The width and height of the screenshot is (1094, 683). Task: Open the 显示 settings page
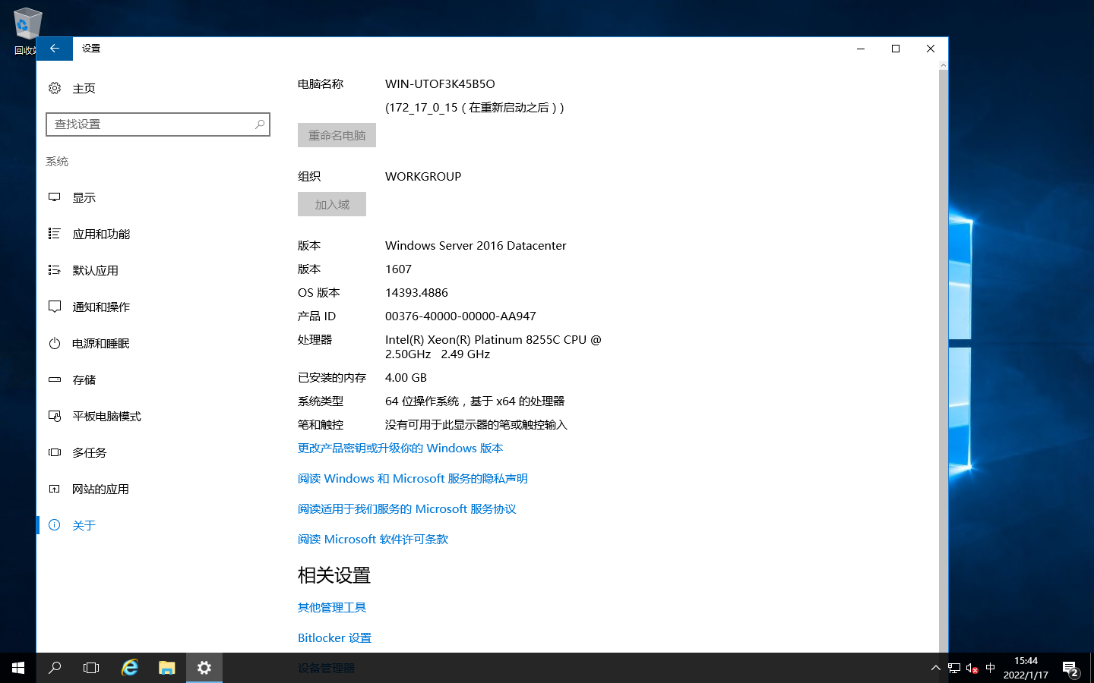pos(84,198)
